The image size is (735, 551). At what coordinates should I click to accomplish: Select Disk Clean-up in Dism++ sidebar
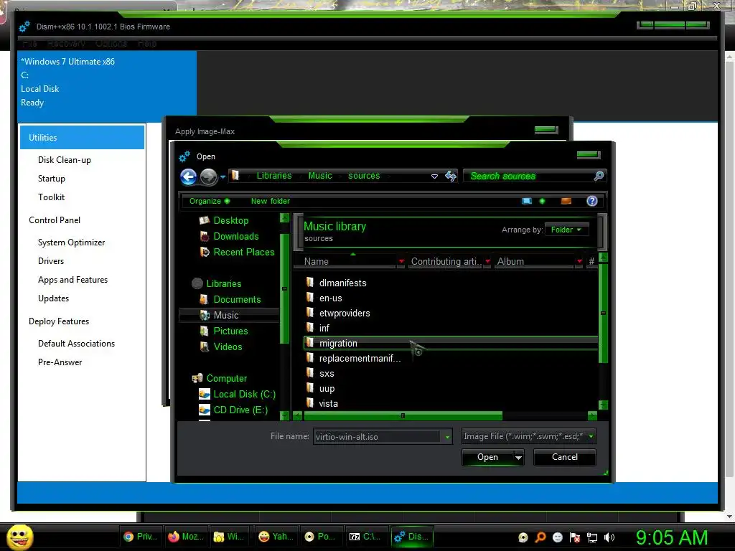pos(64,160)
